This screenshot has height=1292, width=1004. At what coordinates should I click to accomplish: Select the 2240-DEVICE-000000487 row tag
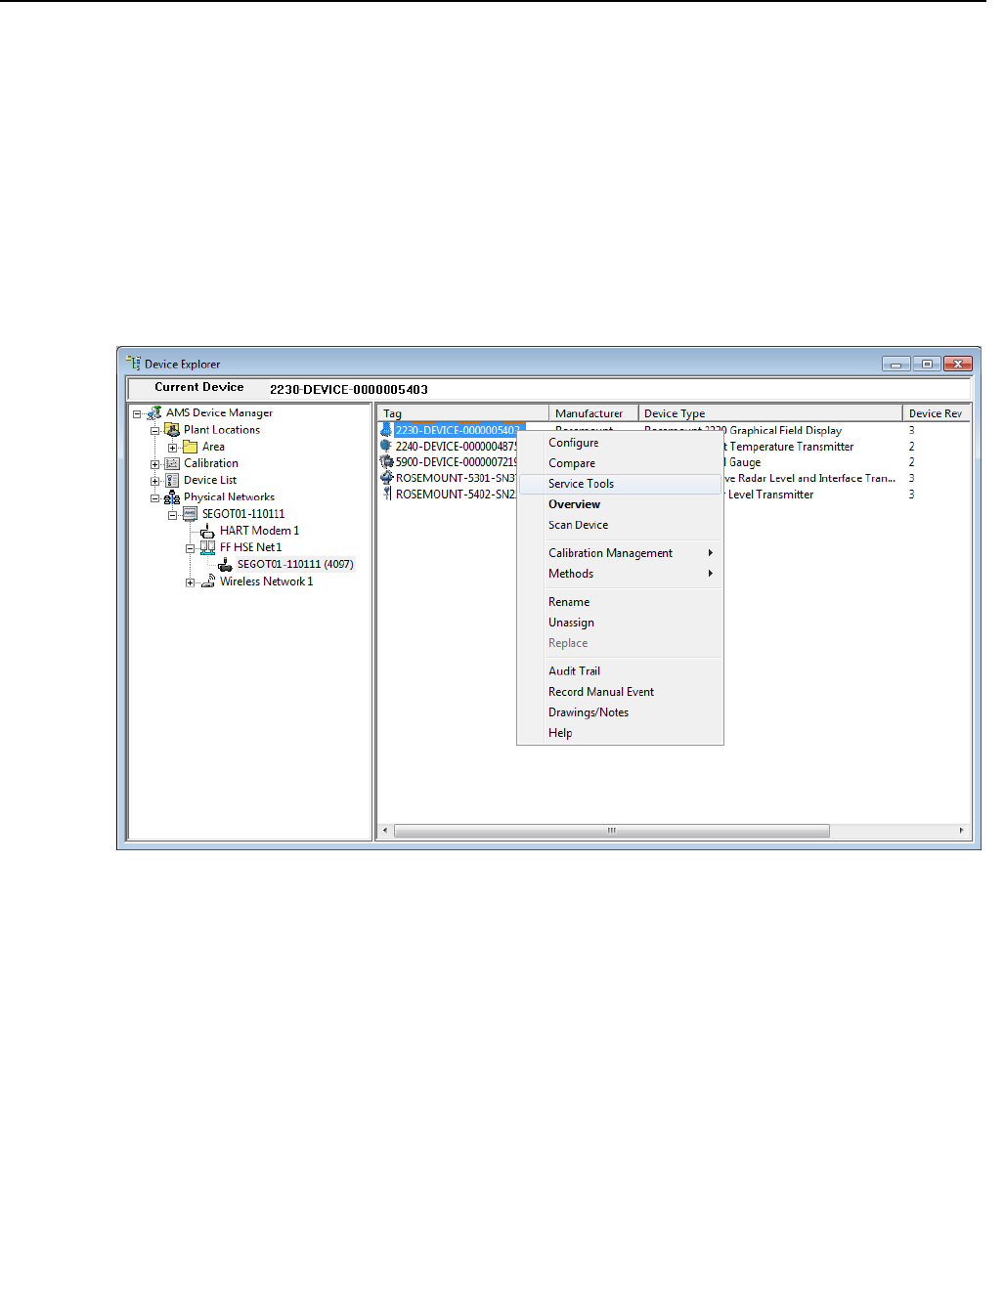coord(457,447)
